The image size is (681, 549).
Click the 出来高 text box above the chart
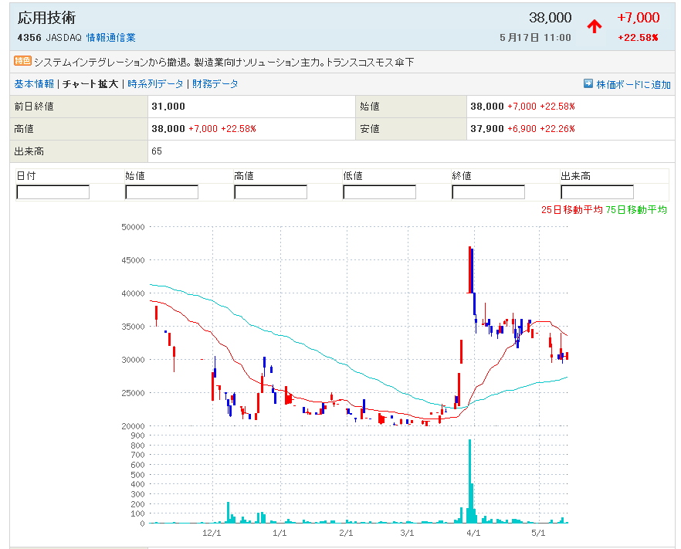tap(597, 192)
